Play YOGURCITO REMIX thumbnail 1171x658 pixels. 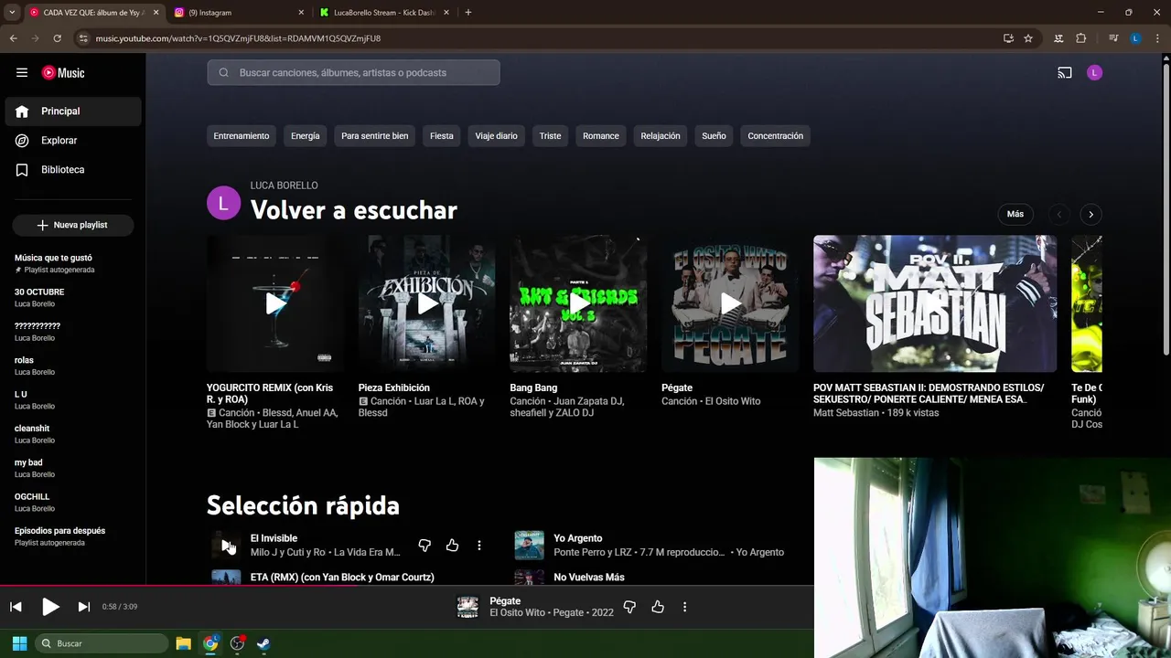[x=275, y=303]
